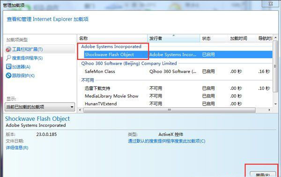Click the version value 23.0.0.185
The height and width of the screenshot is (177, 281).
(46, 134)
